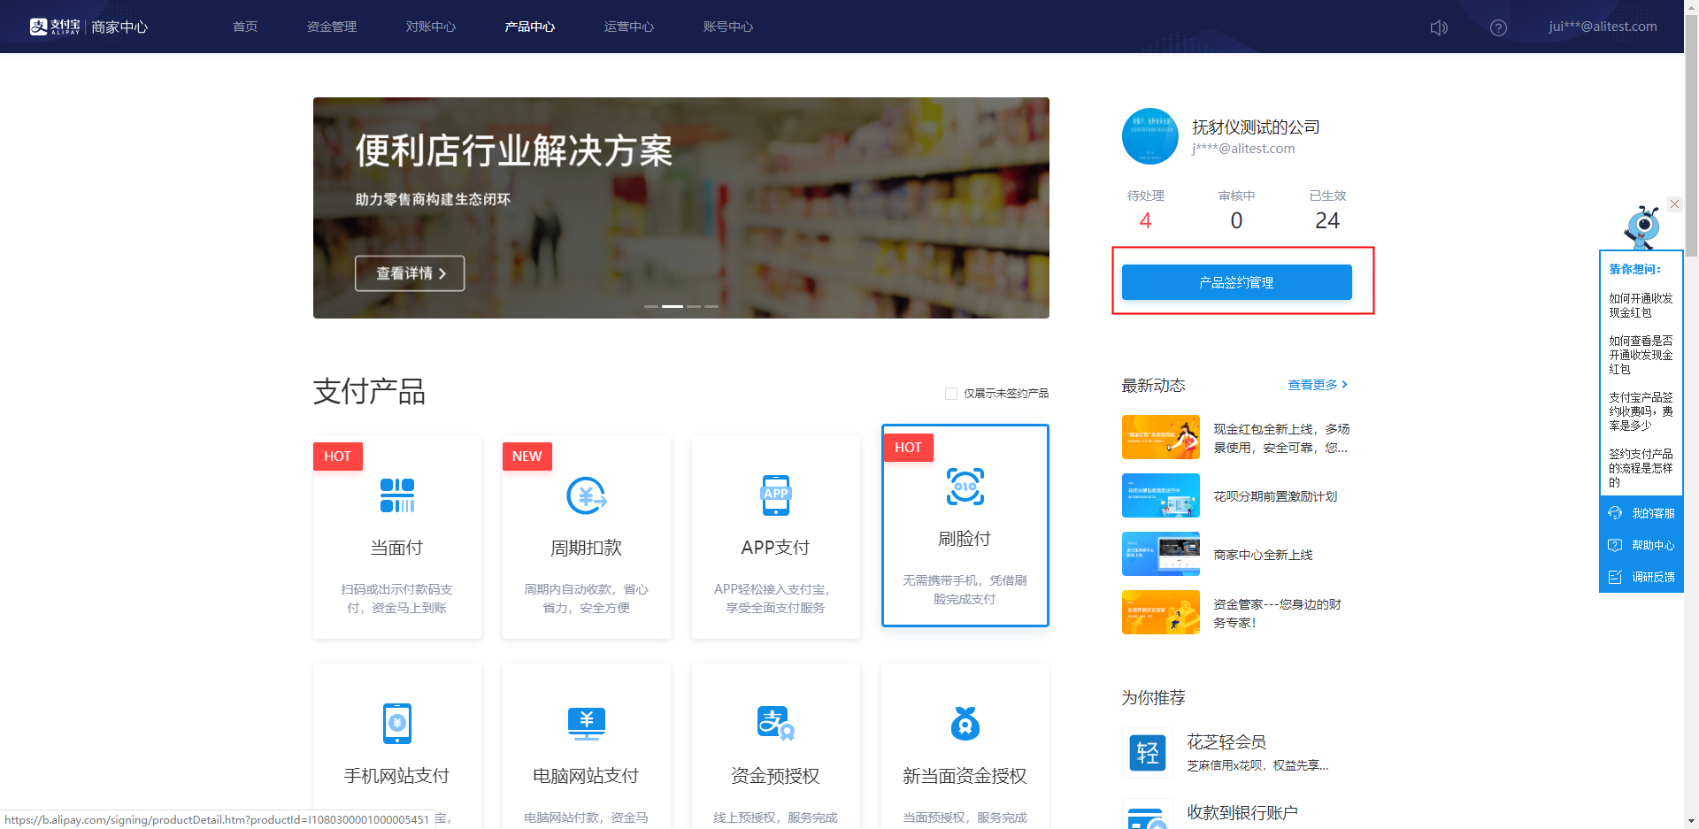Open the 对账中心 nav item
The width and height of the screenshot is (1699, 829).
pyautogui.click(x=431, y=27)
